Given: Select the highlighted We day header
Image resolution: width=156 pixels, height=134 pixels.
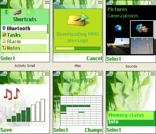Looking at the screenshot, I should (76, 94).
